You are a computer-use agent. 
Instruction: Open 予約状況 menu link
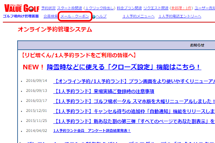[x=48, y=8]
